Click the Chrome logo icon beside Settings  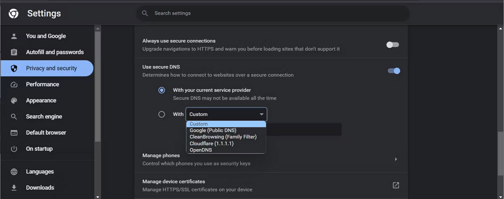13,14
